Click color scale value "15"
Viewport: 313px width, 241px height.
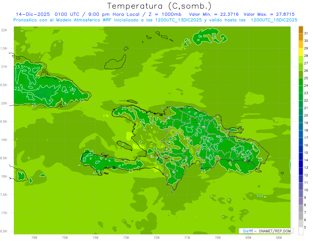(x=306, y=153)
